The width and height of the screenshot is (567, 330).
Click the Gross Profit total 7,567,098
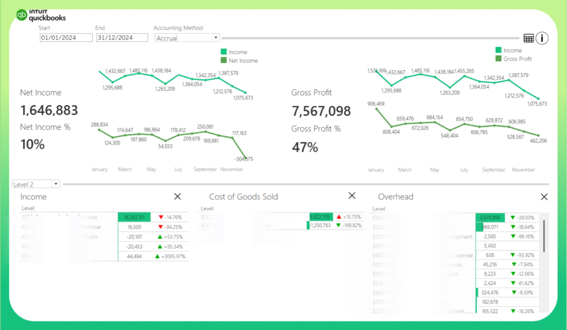[x=321, y=111]
